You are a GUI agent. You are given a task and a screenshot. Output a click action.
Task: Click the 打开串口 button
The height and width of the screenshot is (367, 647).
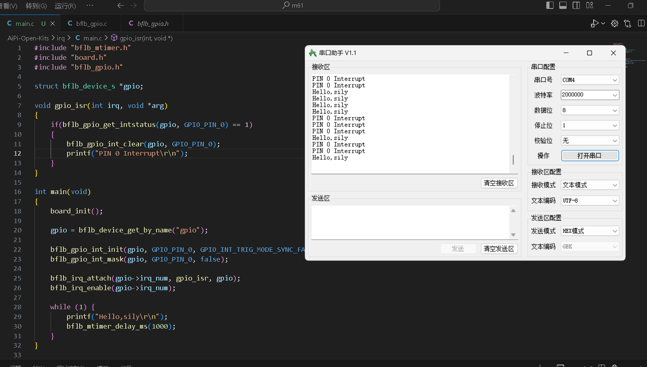590,156
